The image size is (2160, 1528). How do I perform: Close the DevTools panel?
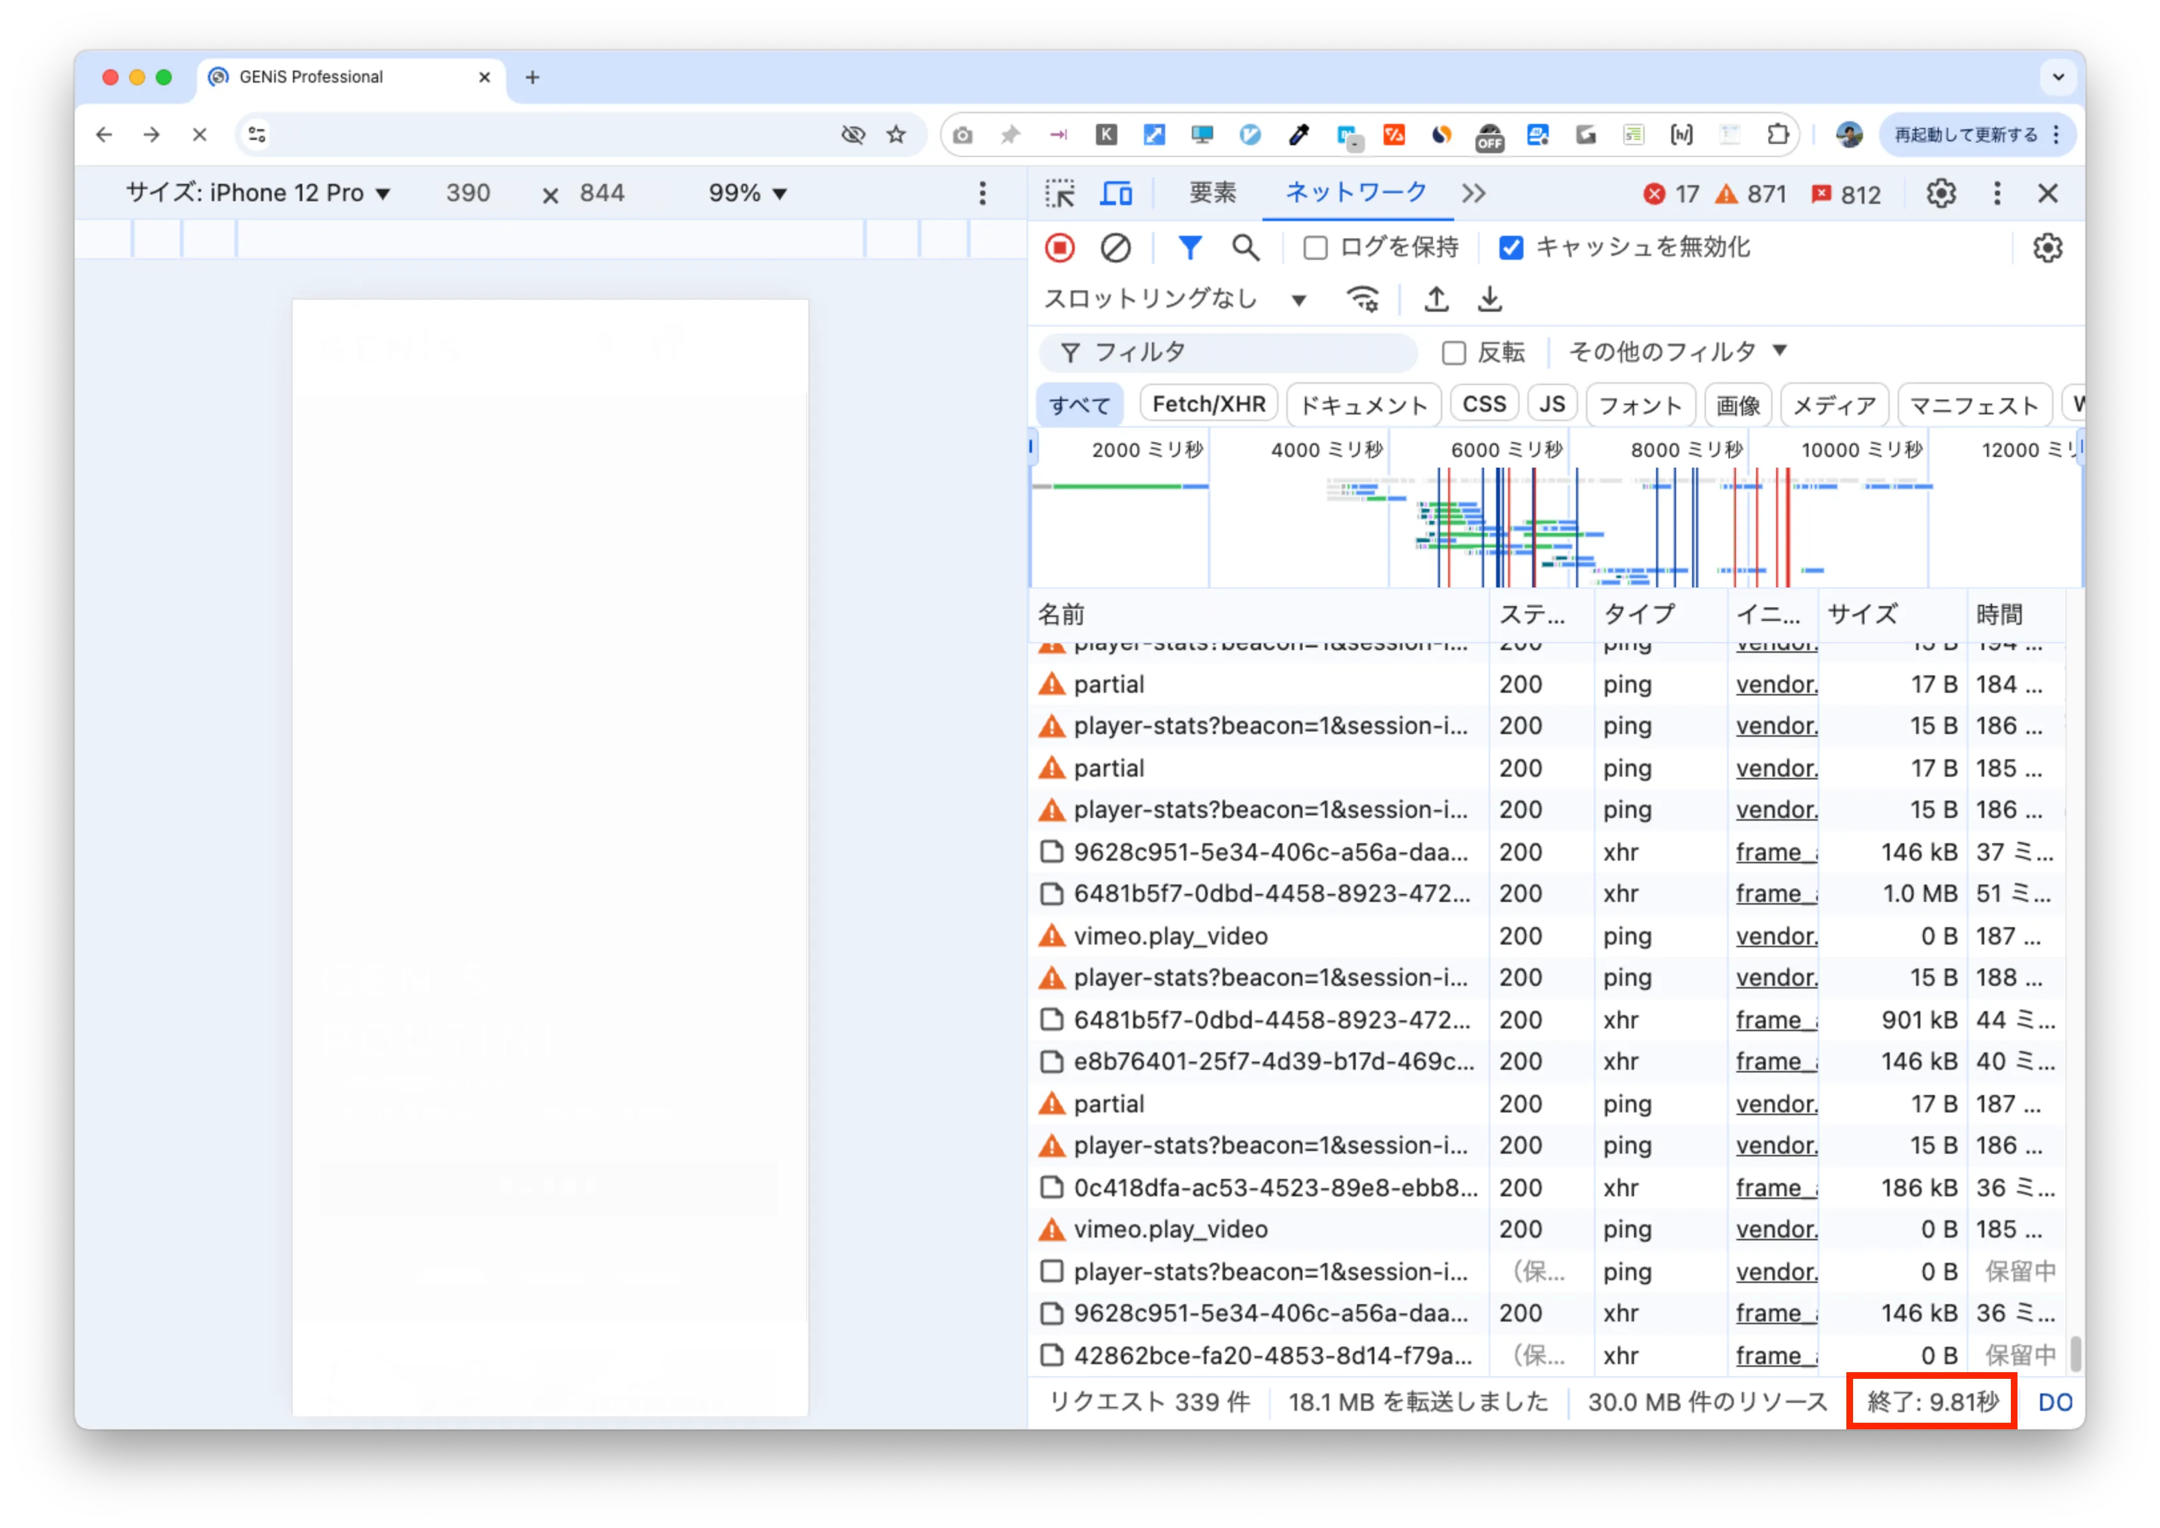[x=2047, y=194]
